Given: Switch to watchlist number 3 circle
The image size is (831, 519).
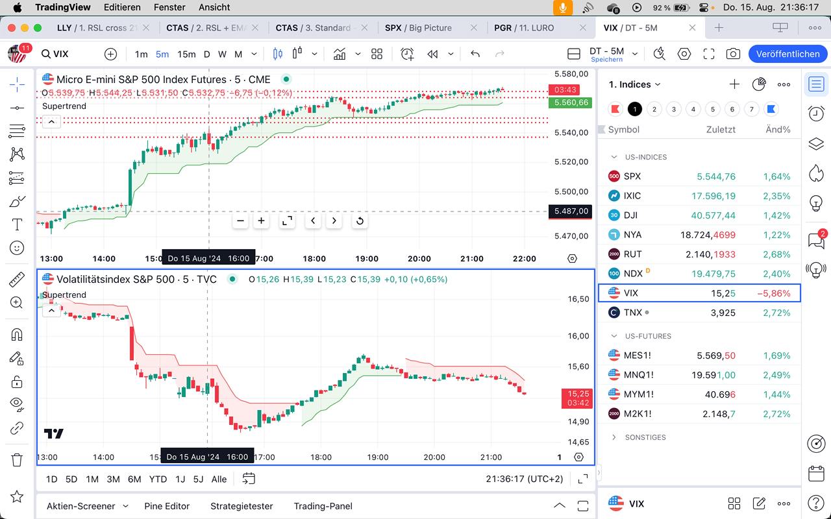Looking at the screenshot, I should (674, 109).
